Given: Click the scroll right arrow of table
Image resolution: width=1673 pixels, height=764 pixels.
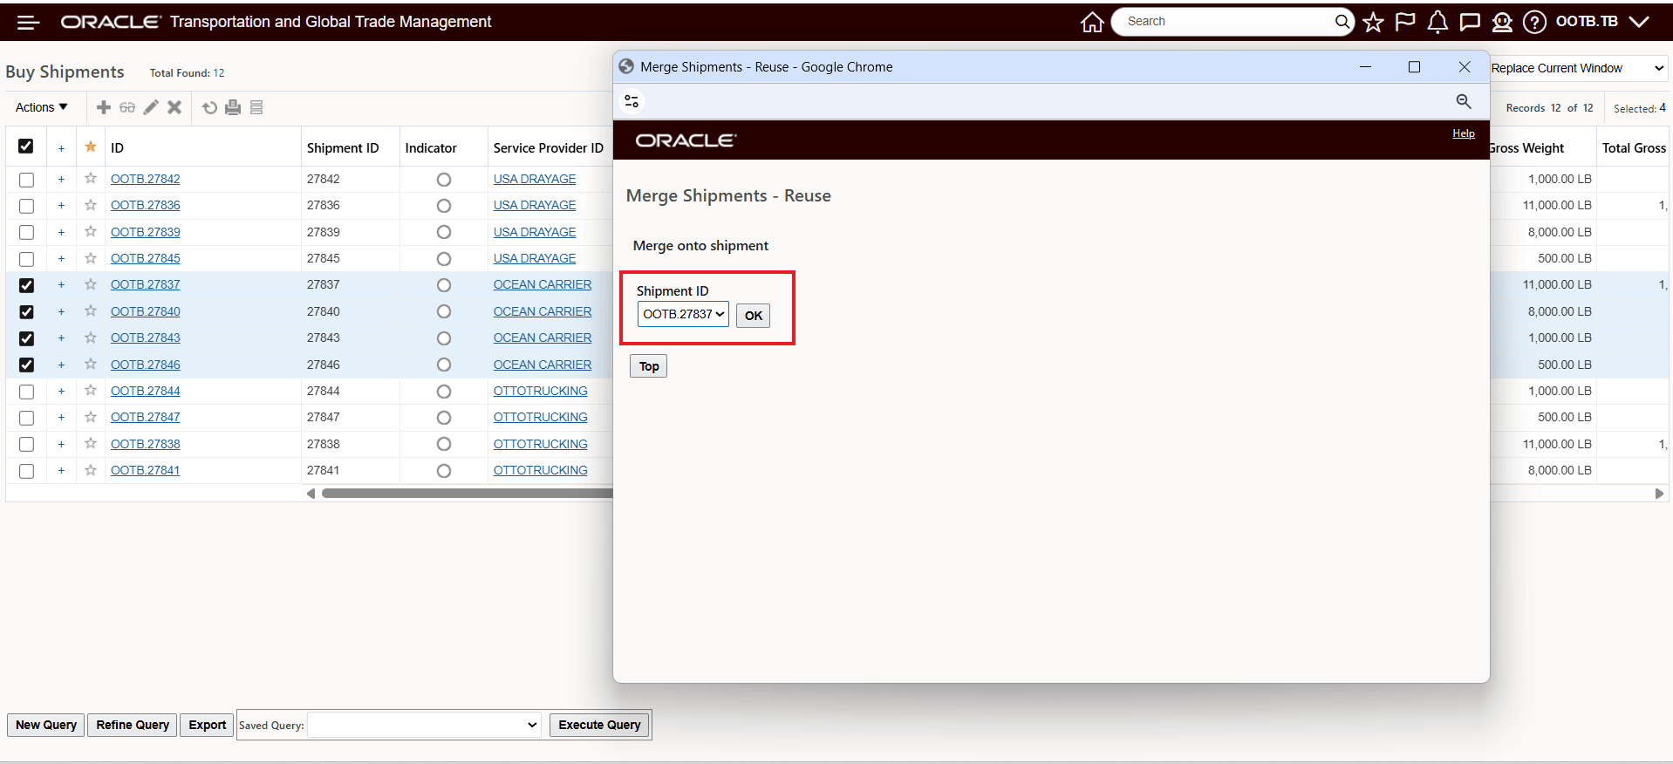Looking at the screenshot, I should pyautogui.click(x=1659, y=494).
